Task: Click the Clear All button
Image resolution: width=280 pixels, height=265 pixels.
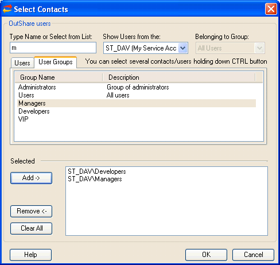Action: (x=31, y=228)
